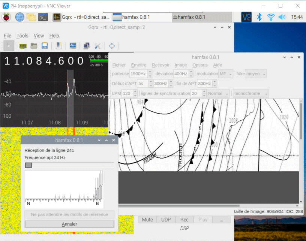
Task: Toggle Mute in Gqrx audio panel
Action: coord(147,220)
